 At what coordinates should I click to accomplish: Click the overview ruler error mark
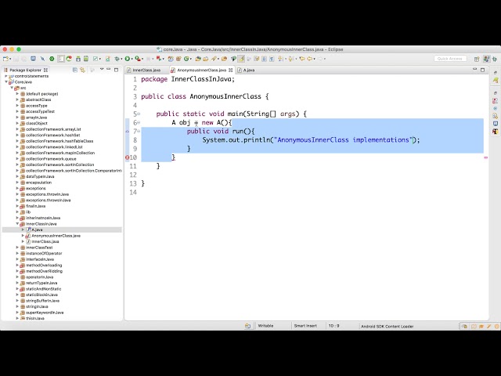click(x=485, y=157)
